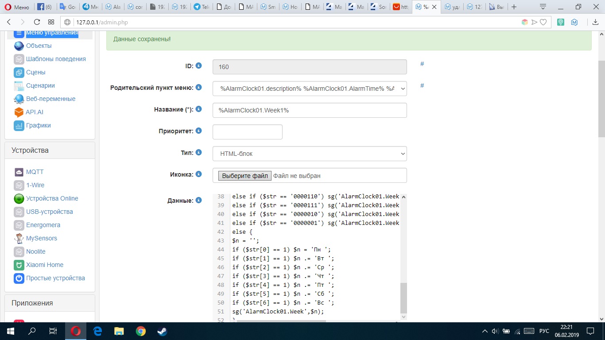This screenshot has height=340, width=605.
Task: Click the MySensors character icon
Action: pyautogui.click(x=19, y=239)
